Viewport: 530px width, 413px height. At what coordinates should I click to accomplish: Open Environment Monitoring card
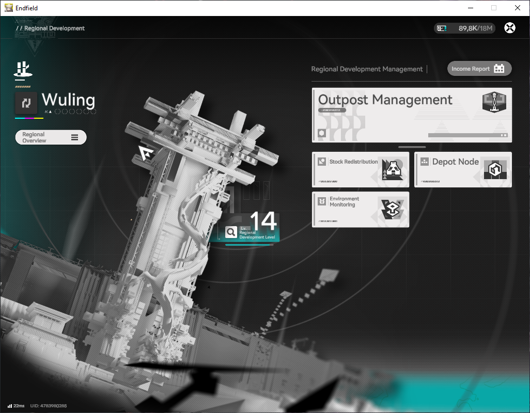361,210
